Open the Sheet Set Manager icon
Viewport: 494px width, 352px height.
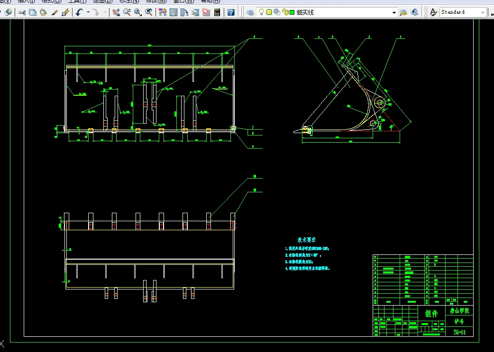[195, 12]
